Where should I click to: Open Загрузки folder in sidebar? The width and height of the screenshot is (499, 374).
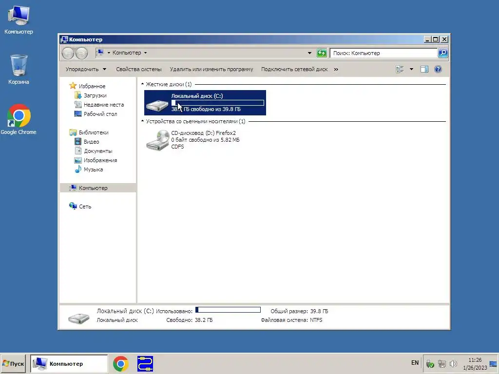pyautogui.click(x=95, y=95)
